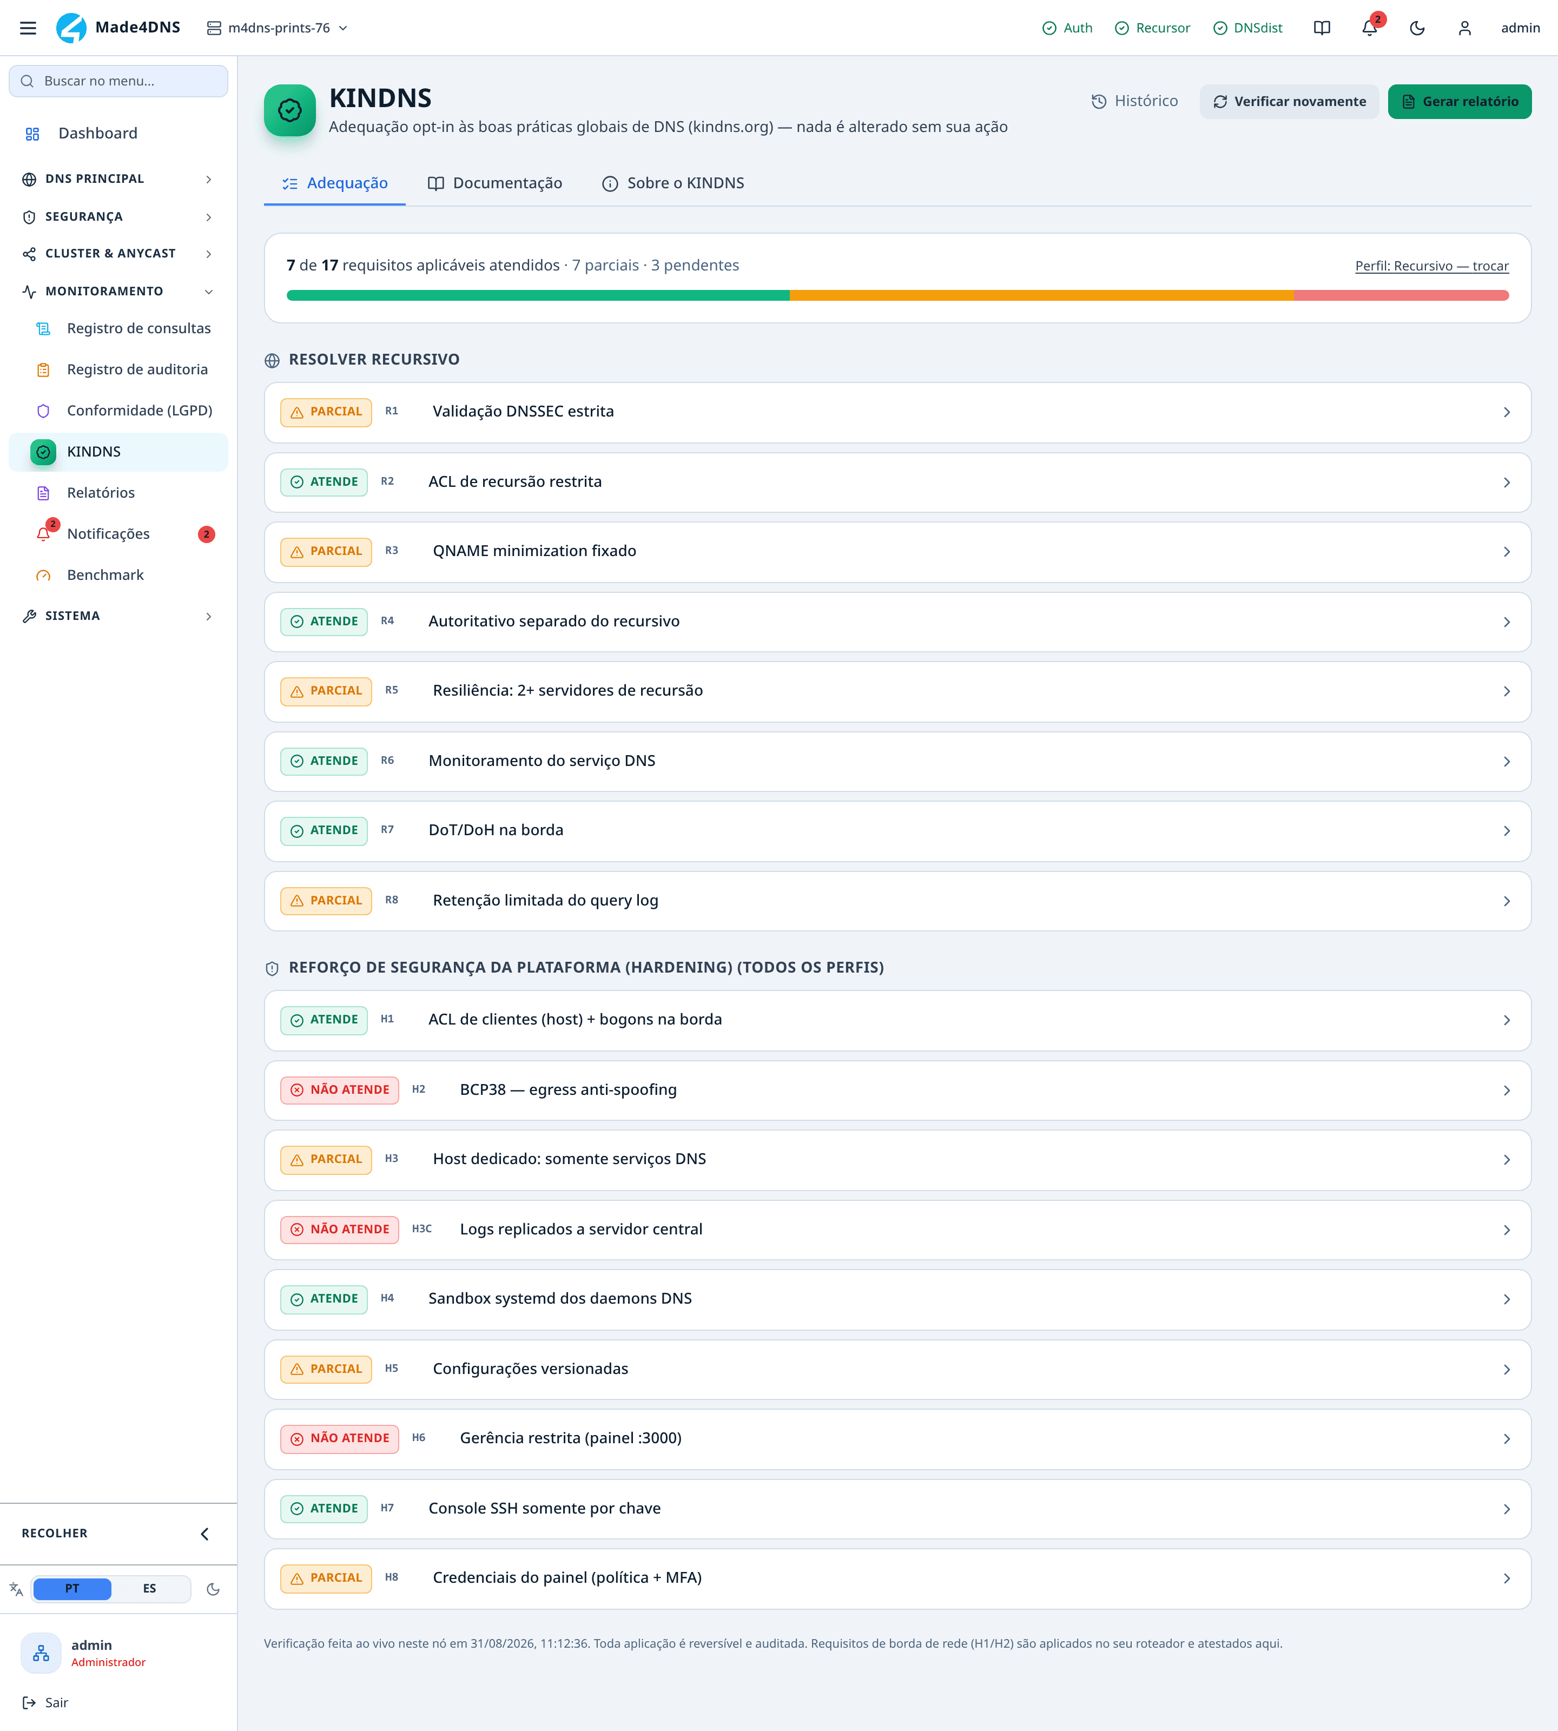This screenshot has height=1731, width=1558.
Task: Expand H8 Credenciais do painel row
Action: pos(897,1578)
